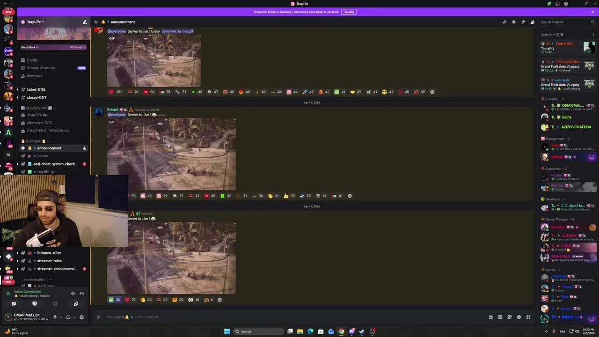The height and width of the screenshot is (337, 599).
Task: Share your screen button
Action: [35, 304]
